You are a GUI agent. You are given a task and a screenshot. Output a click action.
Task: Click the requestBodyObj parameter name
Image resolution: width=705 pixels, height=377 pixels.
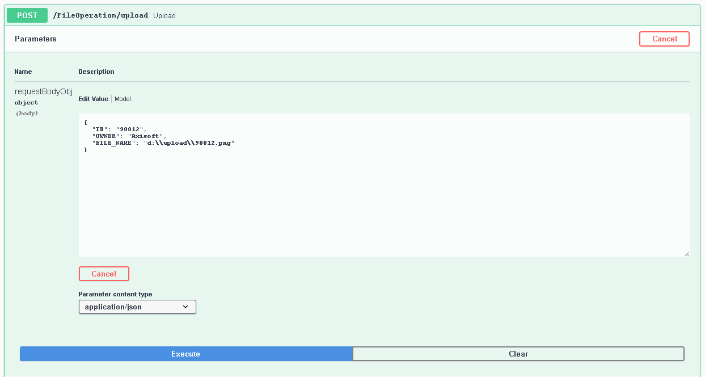(x=44, y=91)
